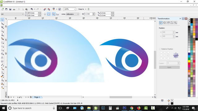
Task: Open the zoom level dropdown showing 124%
Action: tap(75, 9)
